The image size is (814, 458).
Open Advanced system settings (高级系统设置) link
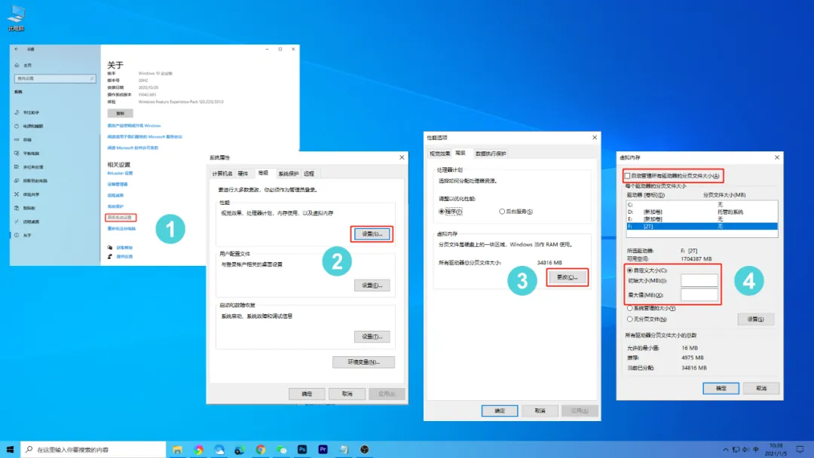120,218
